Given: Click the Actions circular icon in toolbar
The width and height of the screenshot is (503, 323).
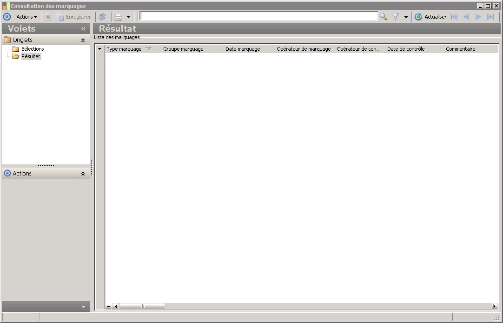Looking at the screenshot, I should [x=7, y=17].
